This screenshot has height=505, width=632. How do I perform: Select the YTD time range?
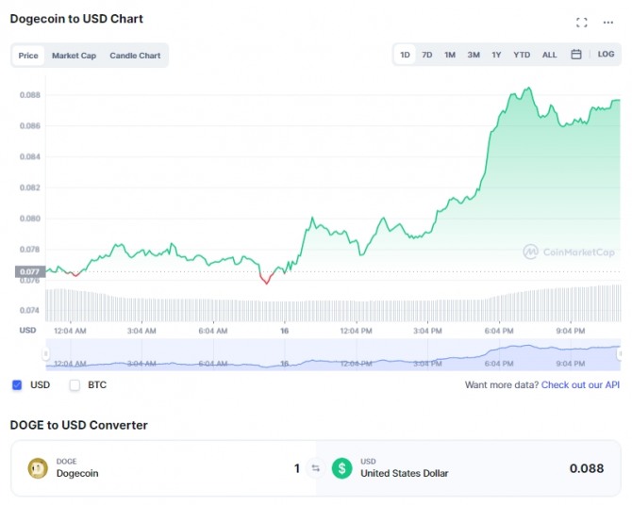click(522, 55)
